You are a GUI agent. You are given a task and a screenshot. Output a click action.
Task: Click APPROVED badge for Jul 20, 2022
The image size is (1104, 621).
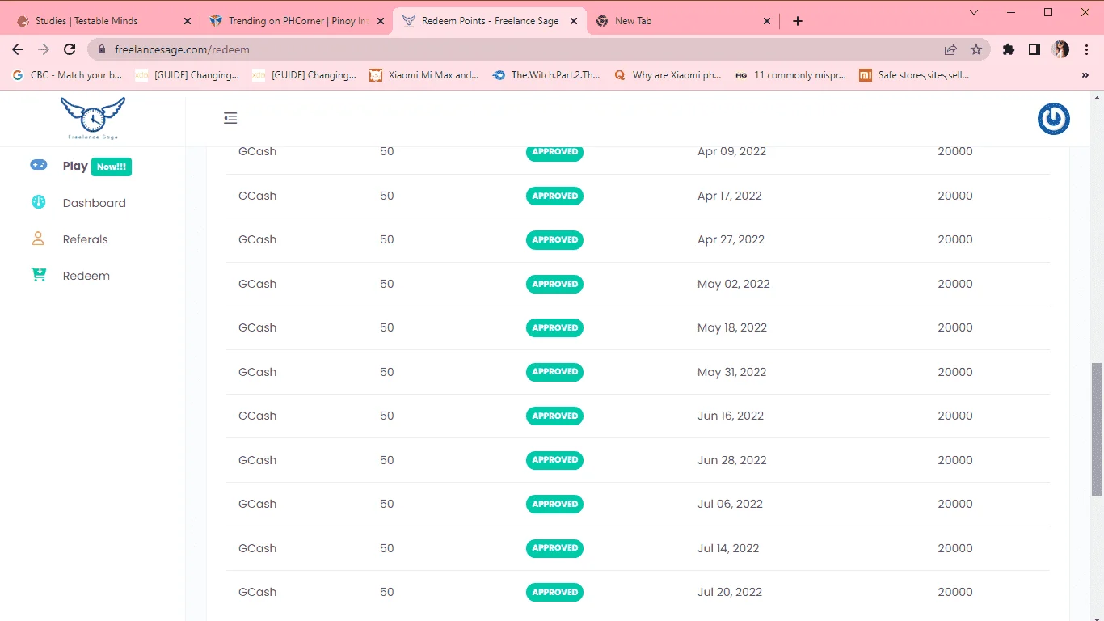point(554,592)
